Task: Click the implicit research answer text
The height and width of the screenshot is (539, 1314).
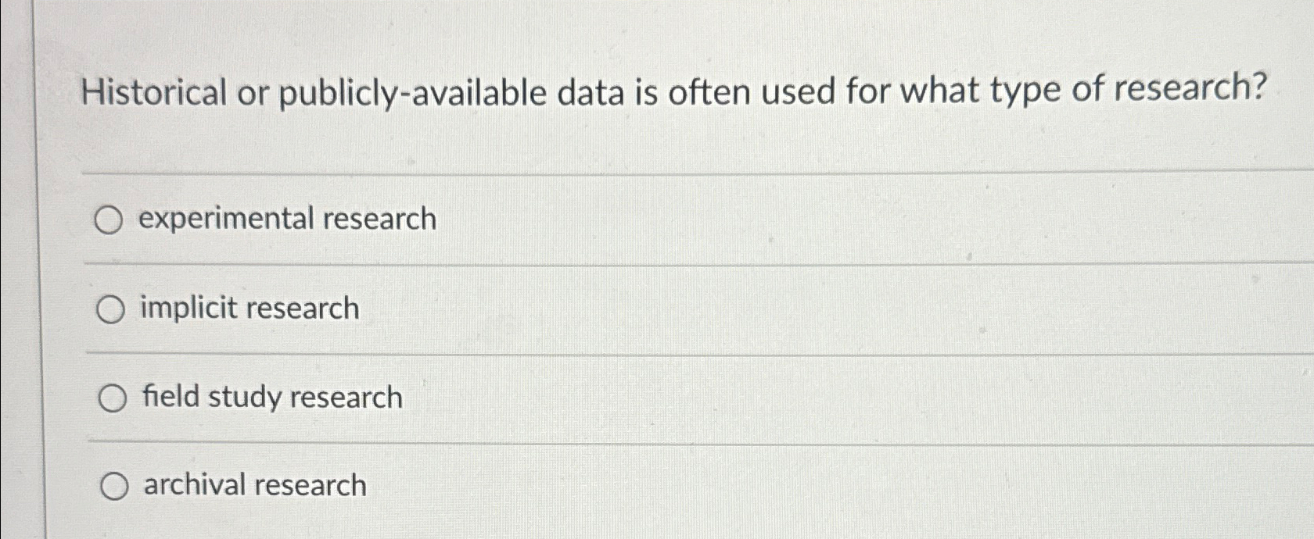Action: point(248,308)
